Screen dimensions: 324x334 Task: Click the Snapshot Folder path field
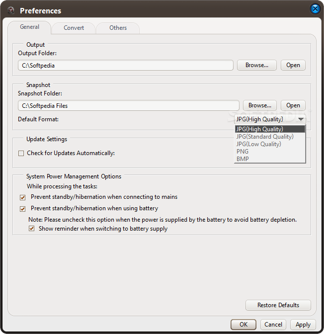click(128, 105)
